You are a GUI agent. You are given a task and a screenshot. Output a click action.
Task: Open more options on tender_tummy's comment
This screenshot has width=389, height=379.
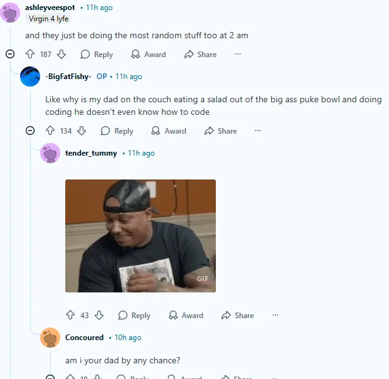pyautogui.click(x=275, y=316)
